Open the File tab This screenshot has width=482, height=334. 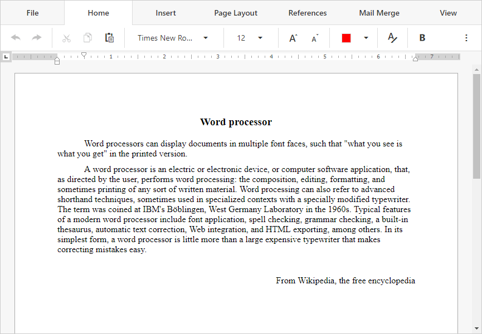tap(32, 13)
